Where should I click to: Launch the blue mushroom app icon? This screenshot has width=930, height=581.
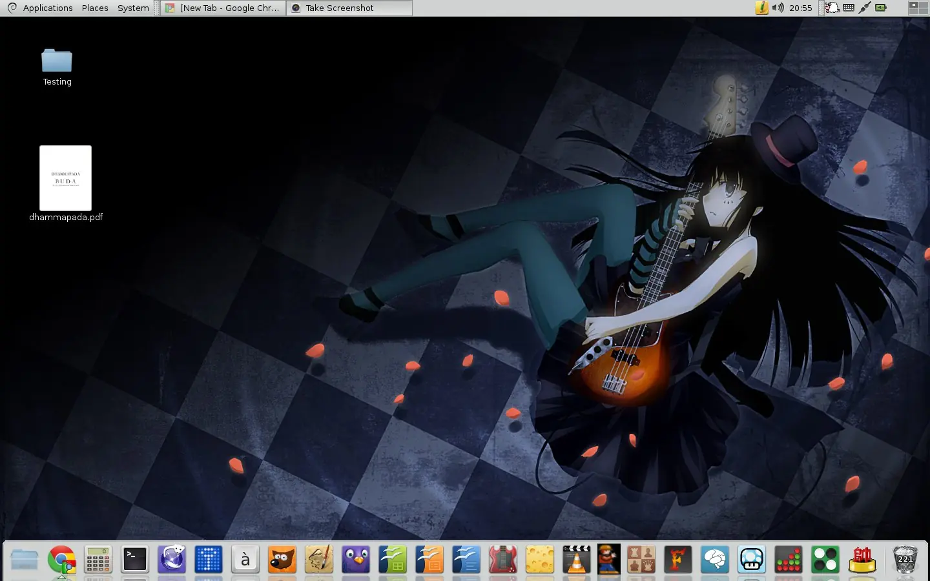coord(752,559)
